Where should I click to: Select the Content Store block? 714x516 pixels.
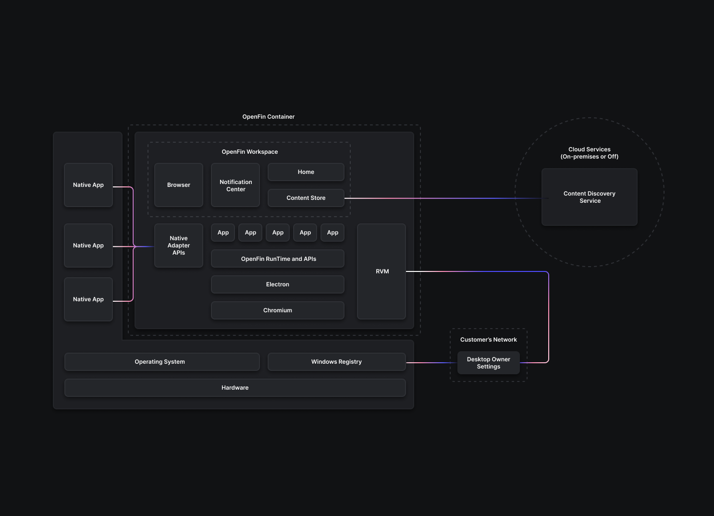tap(306, 198)
